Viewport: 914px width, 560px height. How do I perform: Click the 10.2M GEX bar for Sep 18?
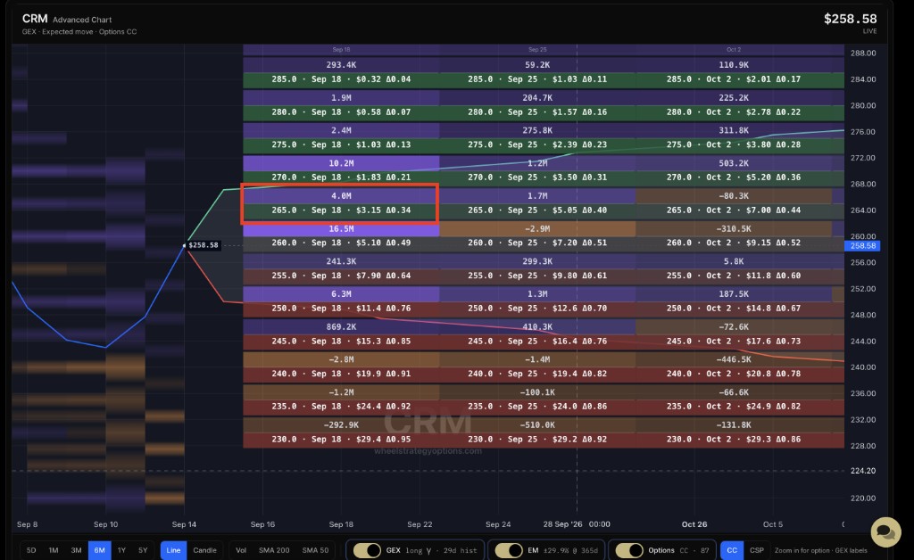[x=341, y=163]
